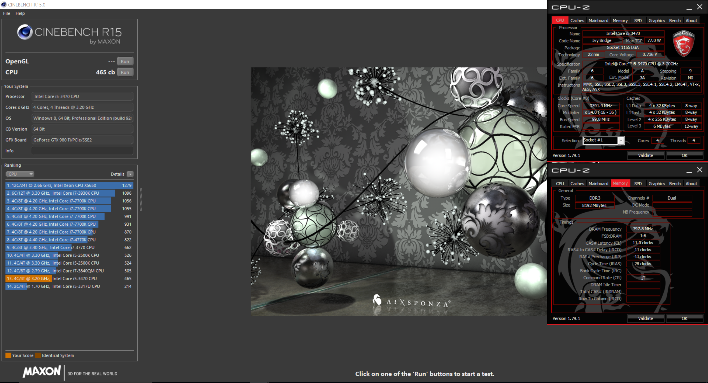The height and width of the screenshot is (383, 708).
Task: Click the ranking panel vertical splitter grip
Action: (x=141, y=200)
